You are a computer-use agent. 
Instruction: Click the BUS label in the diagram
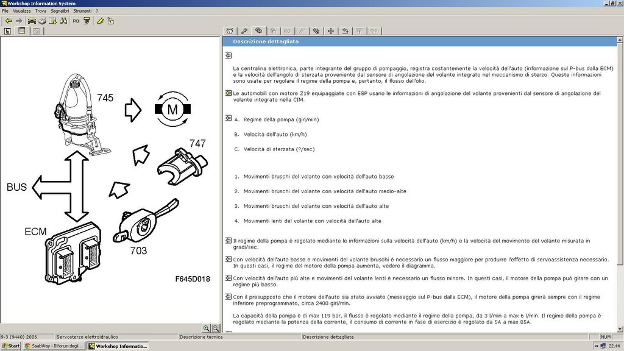click(x=16, y=187)
